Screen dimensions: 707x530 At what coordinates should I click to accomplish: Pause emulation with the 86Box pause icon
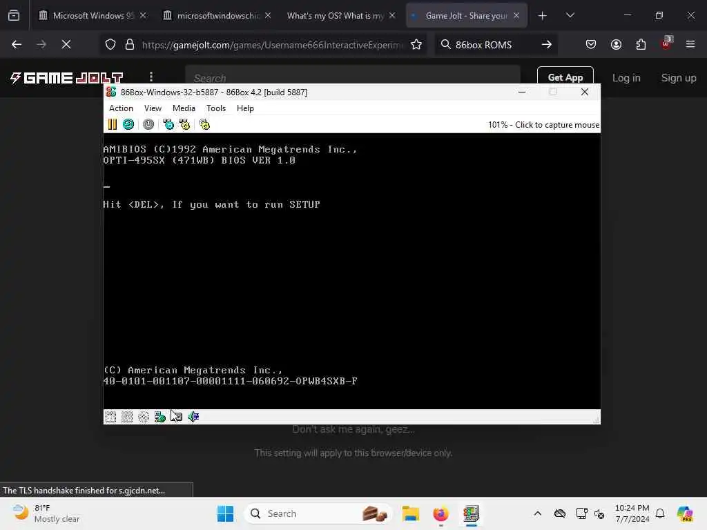(113, 124)
